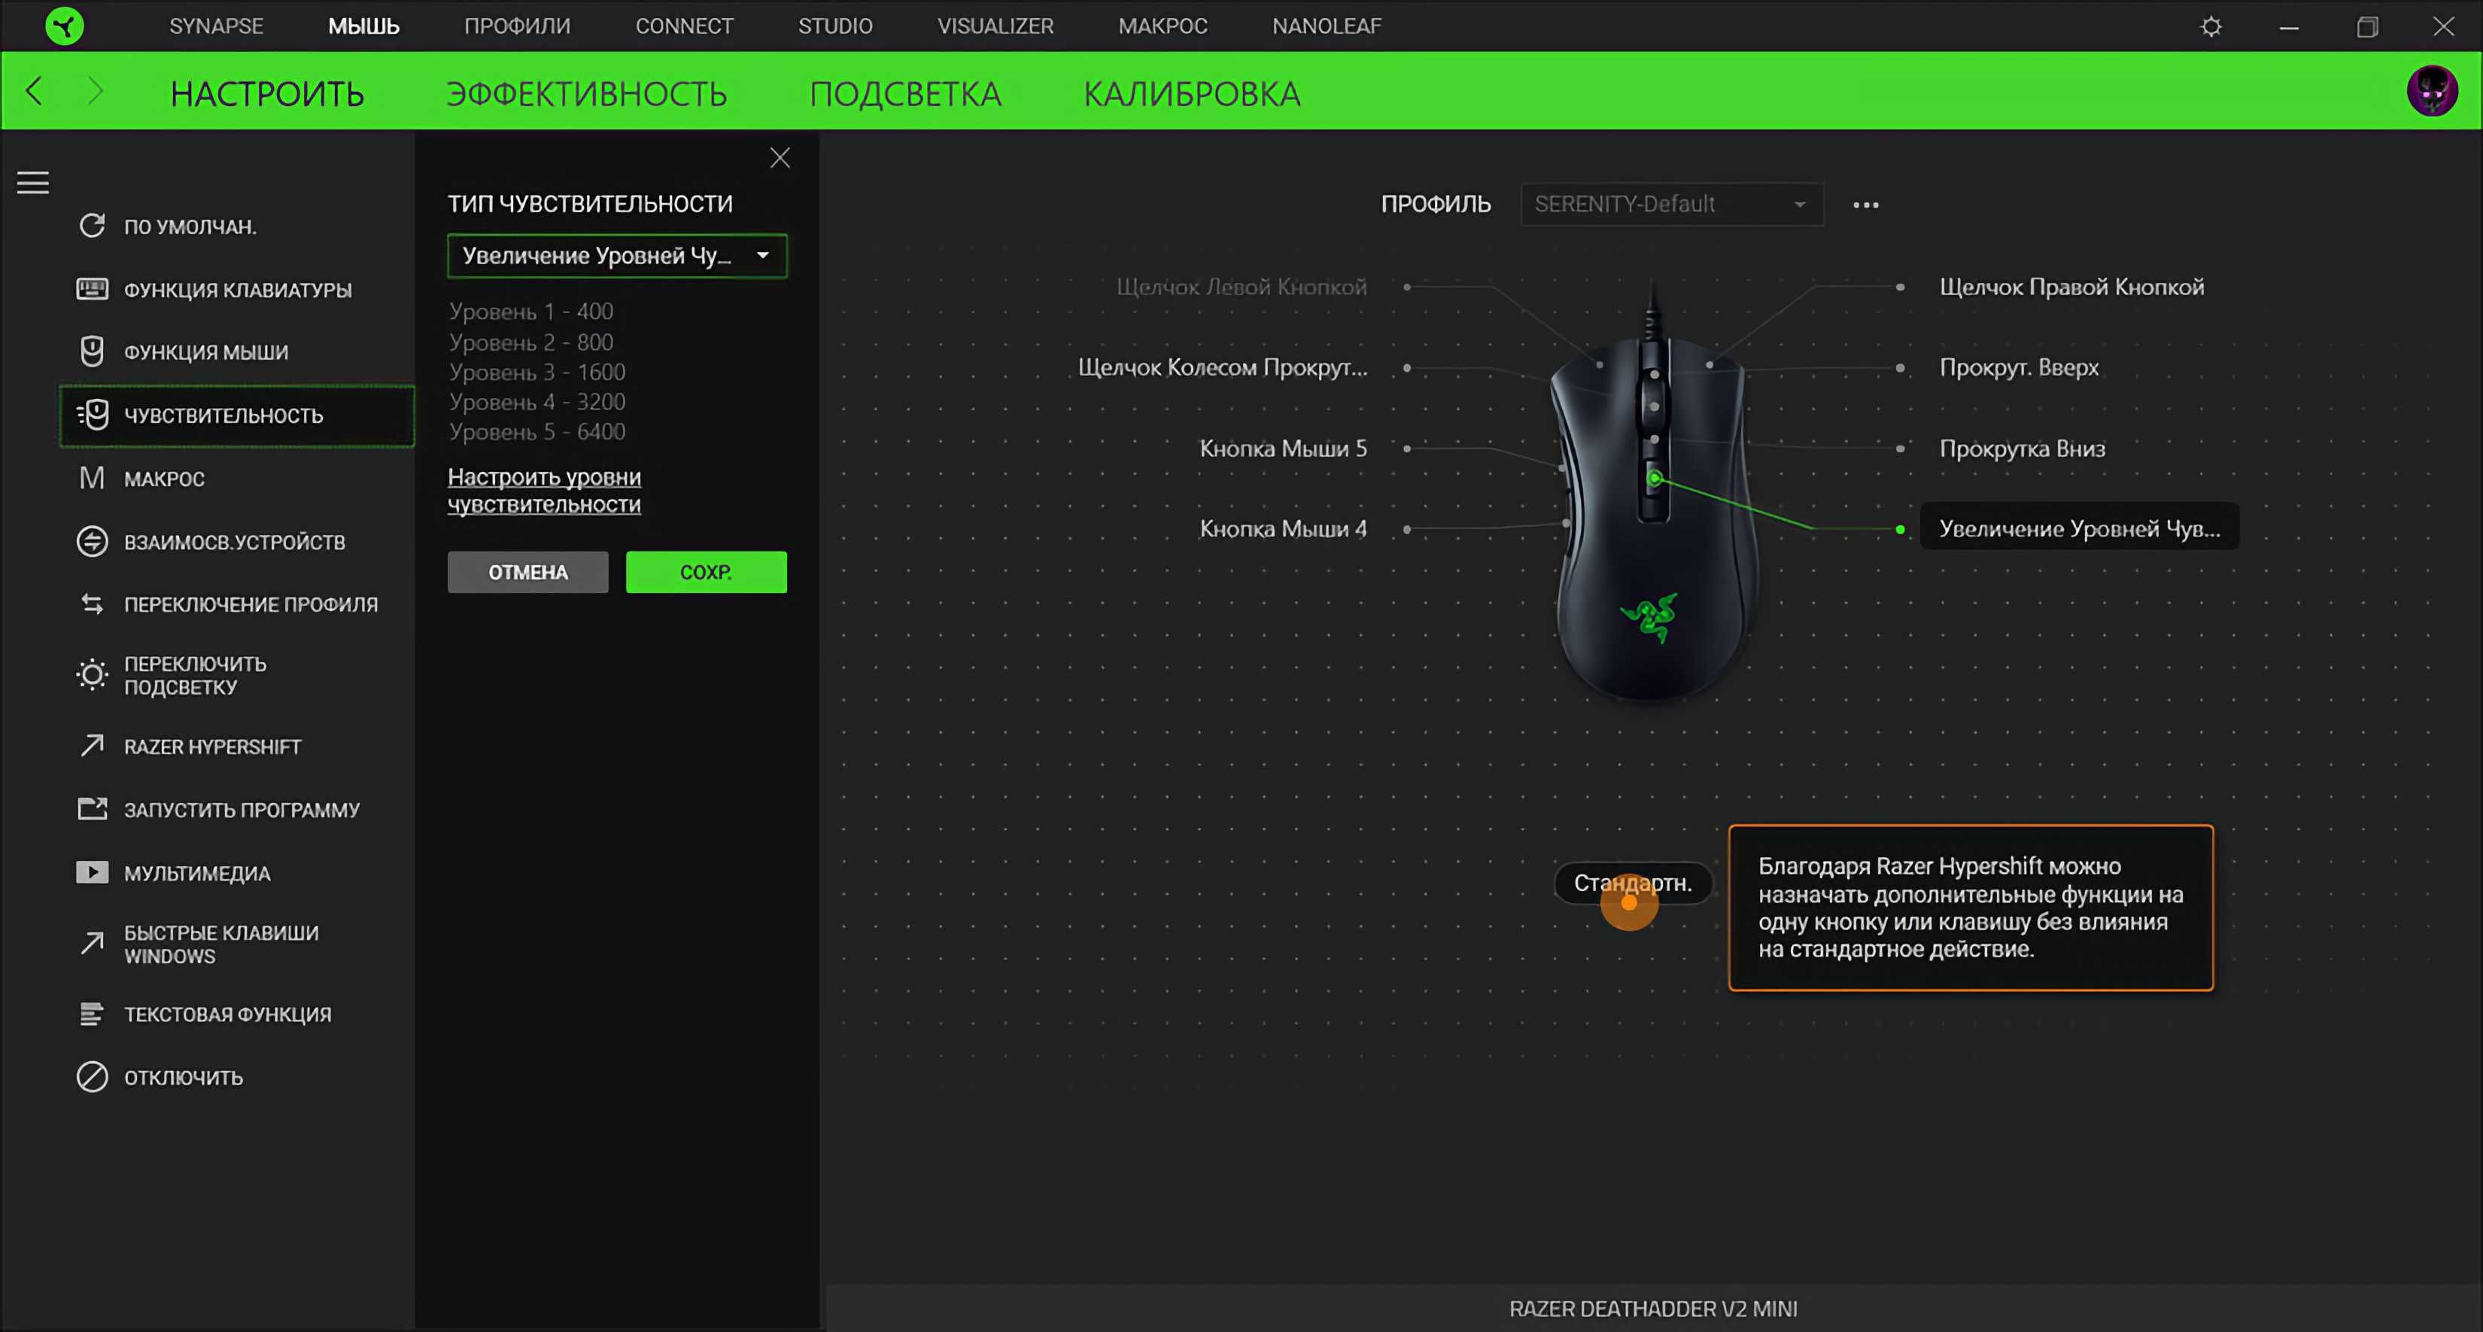Choose Функция клавиатуры keyboard icon

point(92,288)
